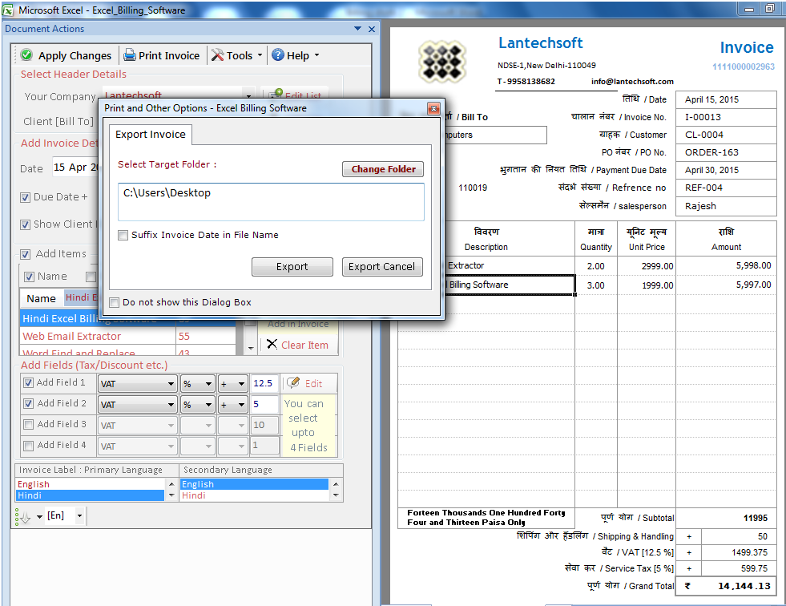Open the Add Field 1 percent type dropdown
Image resolution: width=786 pixels, height=606 pixels.
pyautogui.click(x=209, y=384)
